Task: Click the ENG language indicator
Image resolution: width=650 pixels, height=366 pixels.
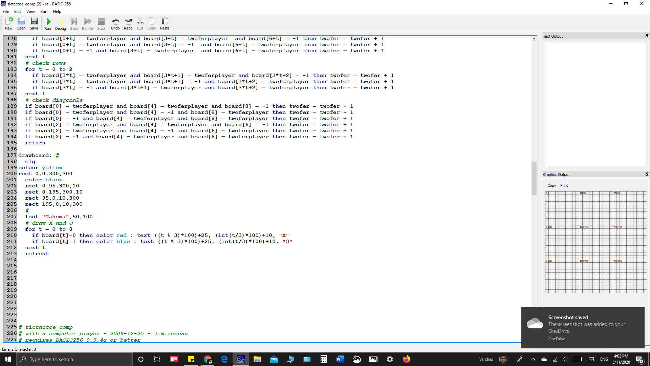Action: pyautogui.click(x=604, y=359)
